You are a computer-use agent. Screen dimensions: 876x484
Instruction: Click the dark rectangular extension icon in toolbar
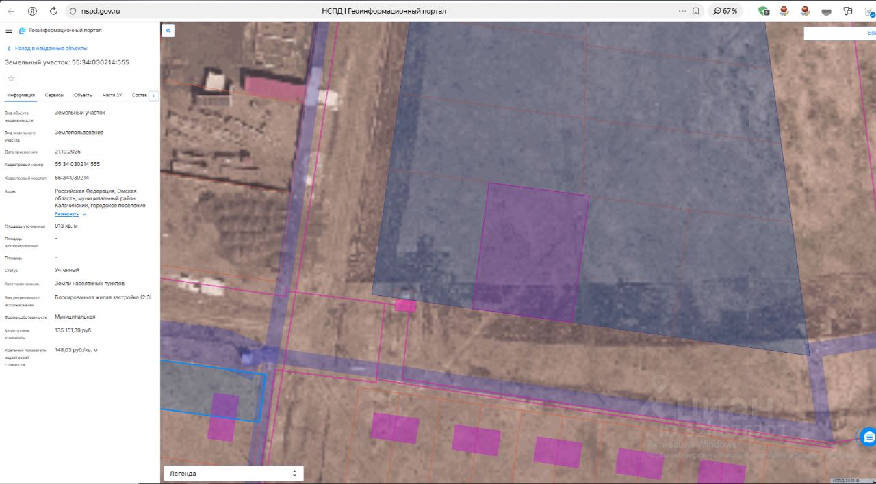(827, 11)
